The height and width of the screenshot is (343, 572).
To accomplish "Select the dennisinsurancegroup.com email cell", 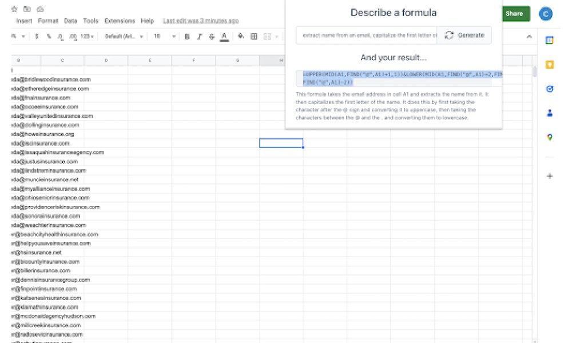I will [50, 280].
